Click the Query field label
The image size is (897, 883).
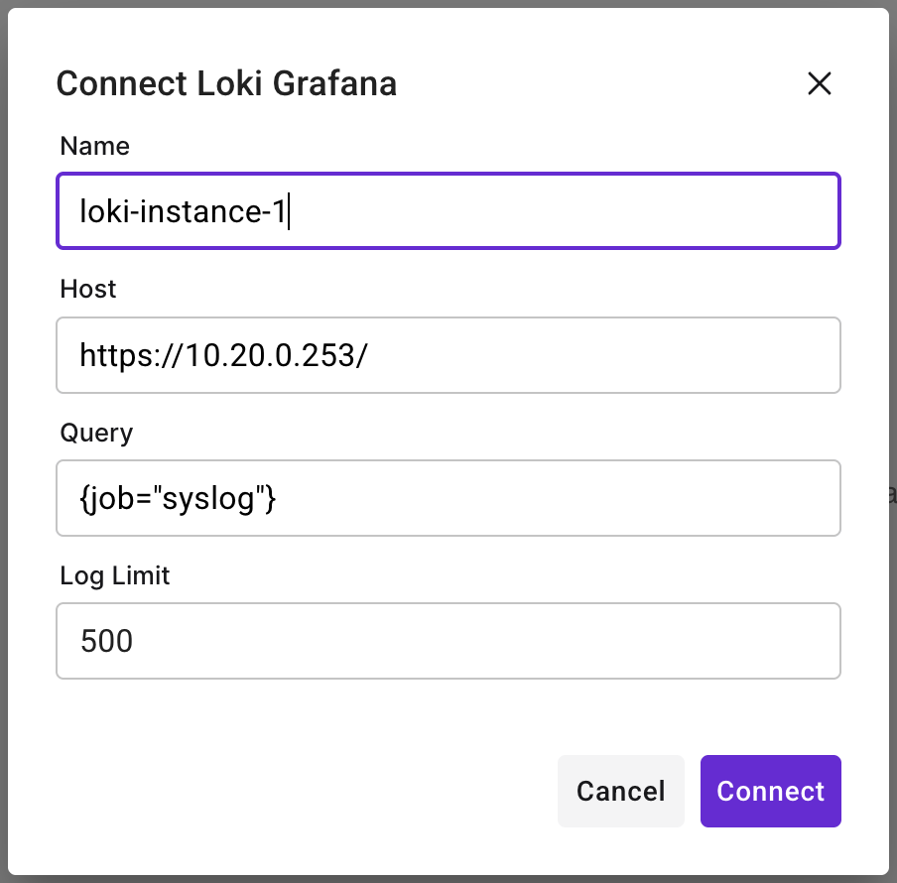point(96,433)
